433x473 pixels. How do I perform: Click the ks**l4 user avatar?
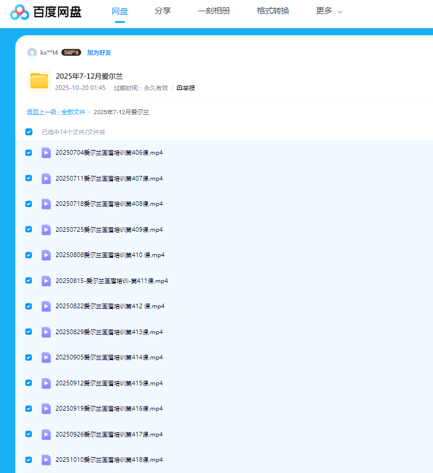pos(32,52)
